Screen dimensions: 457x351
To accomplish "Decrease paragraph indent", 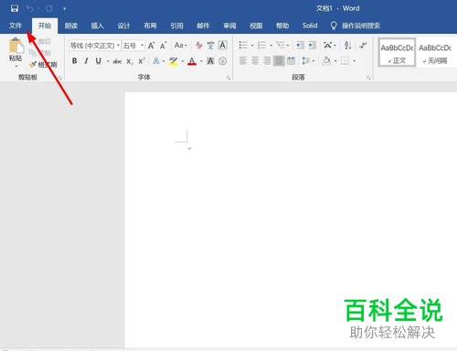I will coord(300,46).
